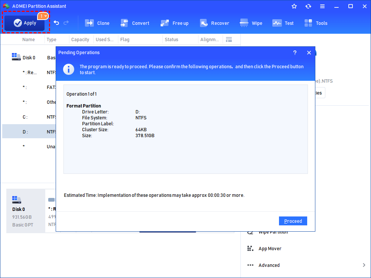Click the help question mark in Pending Operations
371x278 pixels.
pyautogui.click(x=295, y=53)
